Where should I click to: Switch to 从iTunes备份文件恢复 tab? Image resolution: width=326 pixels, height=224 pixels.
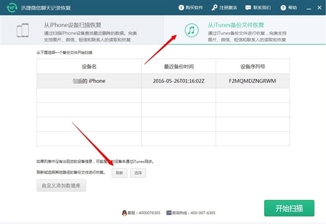coord(244,30)
